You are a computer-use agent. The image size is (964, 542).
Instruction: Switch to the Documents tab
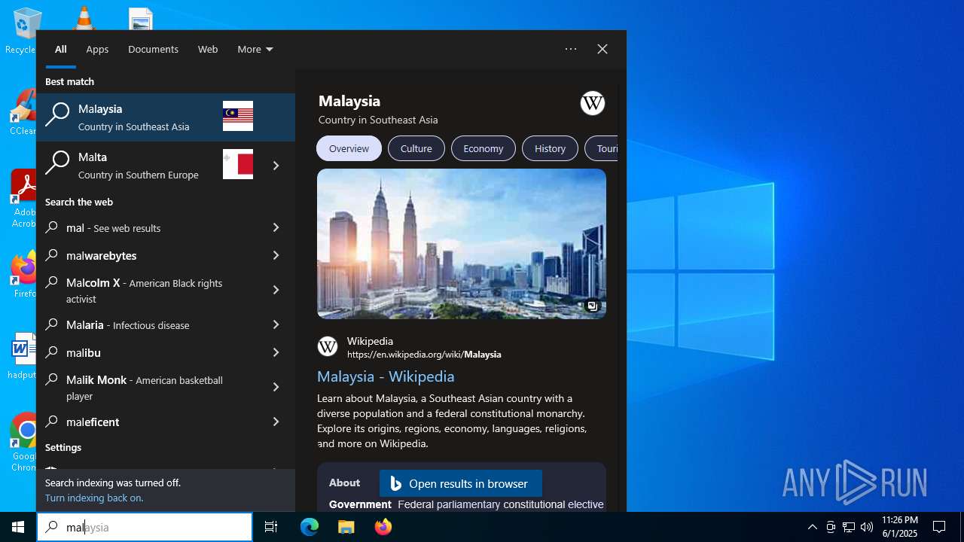pos(153,49)
